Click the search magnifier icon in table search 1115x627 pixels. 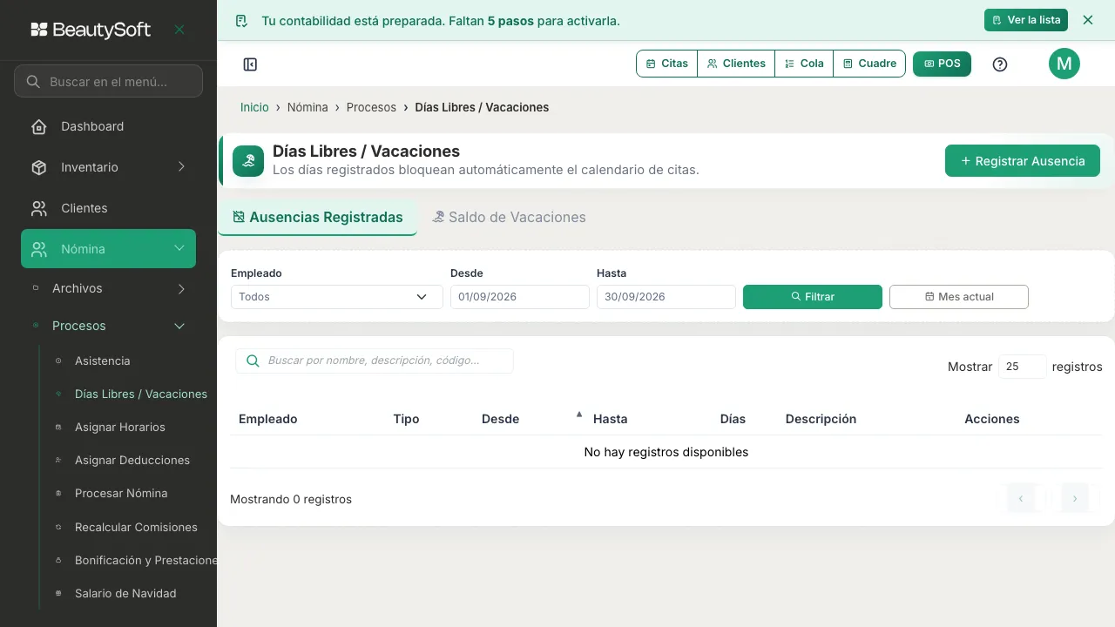click(x=253, y=361)
